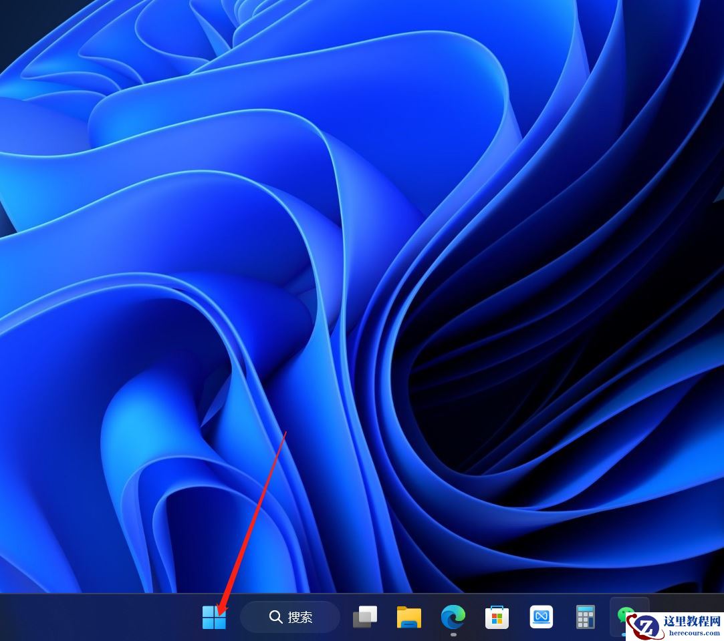Viewport: 724px width, 641px height.
Task: Click an empty area of the taskbar
Action: coord(100,617)
